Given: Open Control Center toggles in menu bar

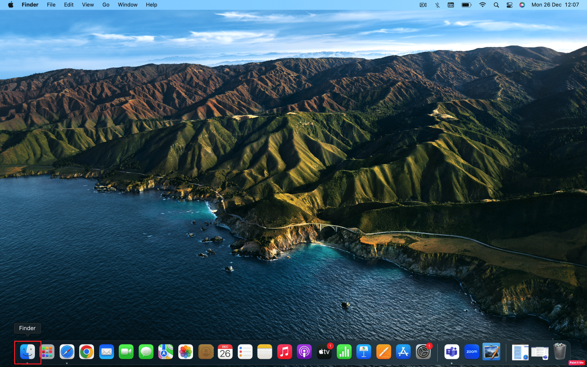Looking at the screenshot, I should click(509, 5).
